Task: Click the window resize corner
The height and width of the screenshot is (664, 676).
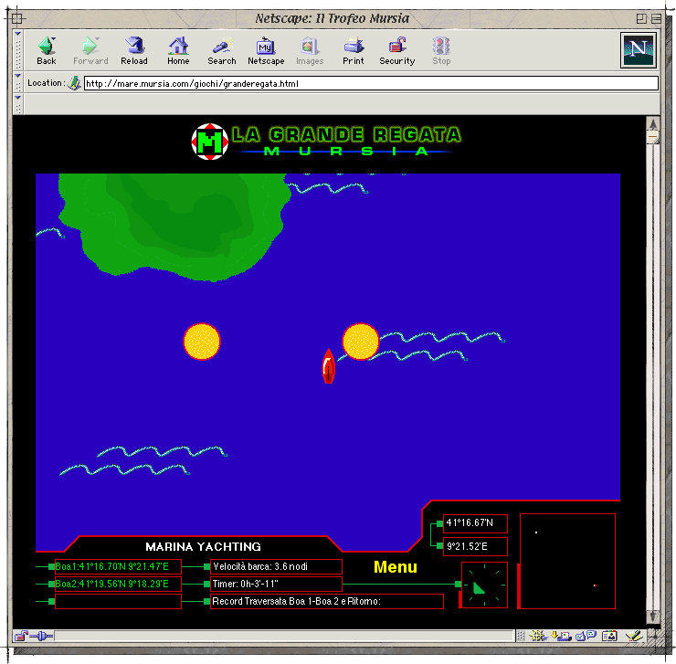Action: 654,636
